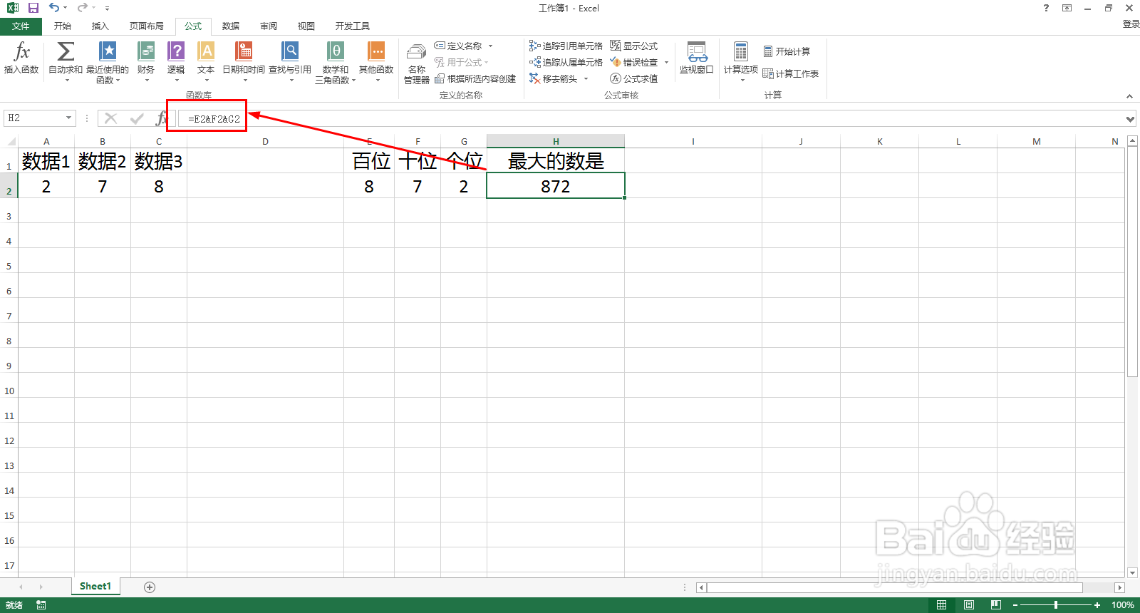Save the workbook with the floppy icon

(x=33, y=8)
